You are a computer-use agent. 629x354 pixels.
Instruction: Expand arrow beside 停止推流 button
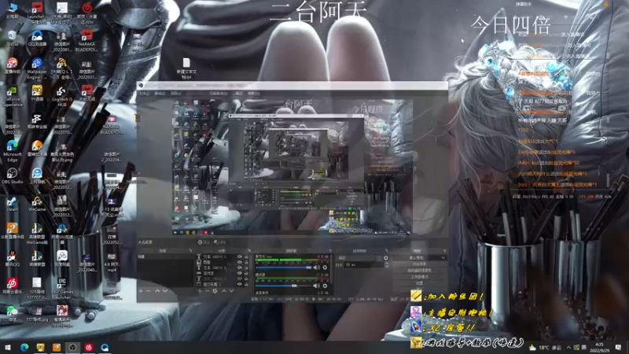coord(443,258)
